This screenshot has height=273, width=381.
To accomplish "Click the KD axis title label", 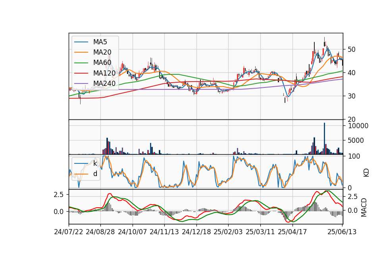I will coord(366,173).
